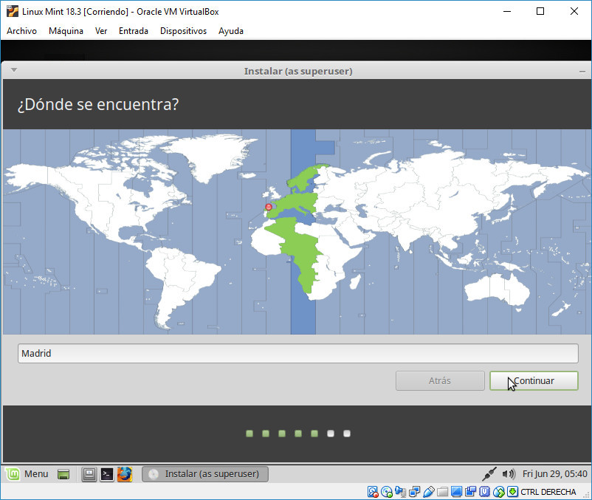The width and height of the screenshot is (592, 500).
Task: Click VirtualBox audio indicator icon
Action: (400, 492)
